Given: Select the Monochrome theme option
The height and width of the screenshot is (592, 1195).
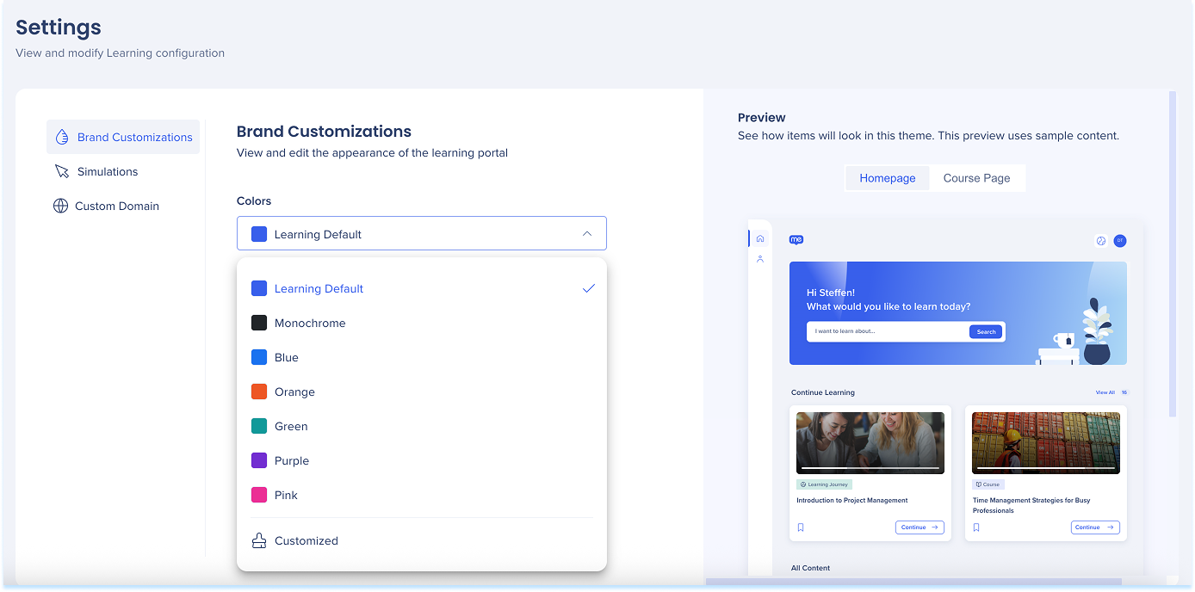Looking at the screenshot, I should [310, 323].
